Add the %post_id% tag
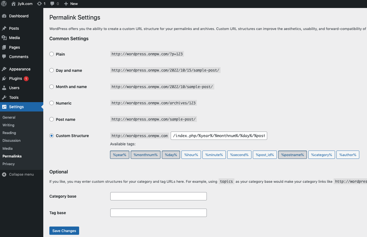This screenshot has height=237, width=367. [265, 155]
